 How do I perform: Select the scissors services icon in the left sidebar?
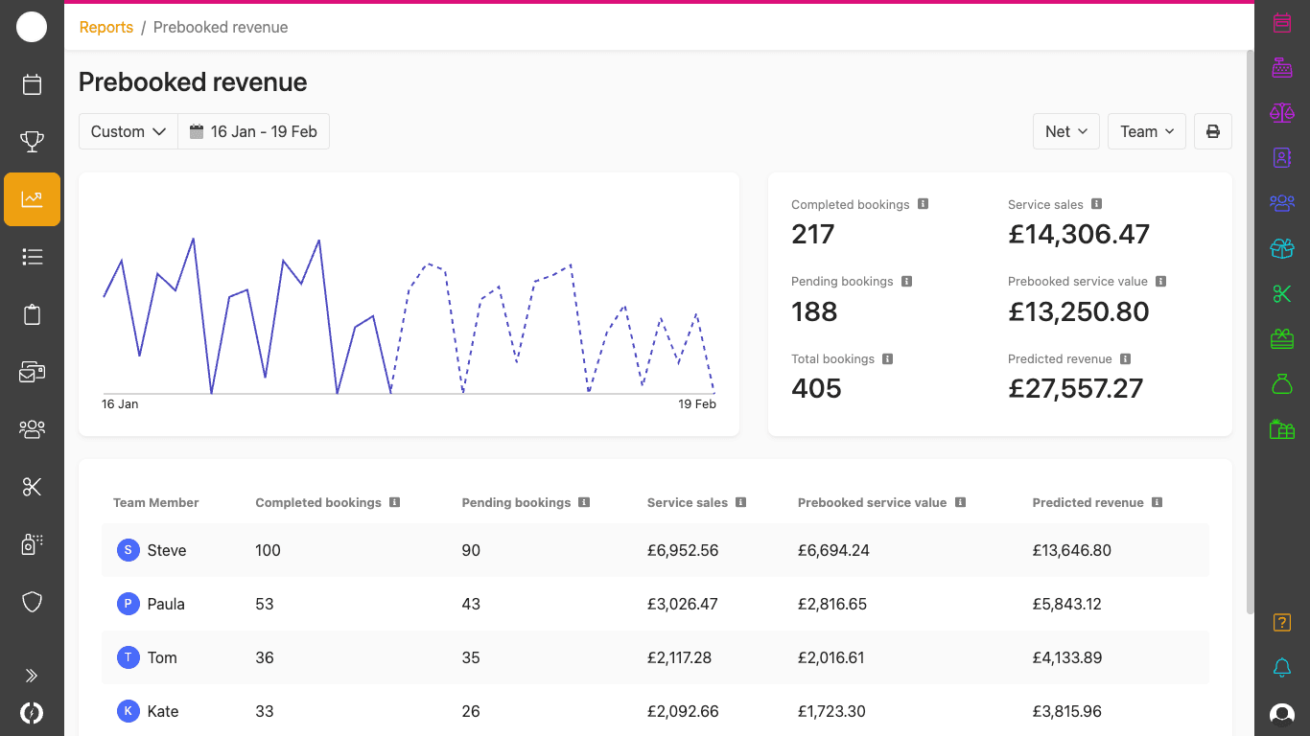click(x=33, y=487)
